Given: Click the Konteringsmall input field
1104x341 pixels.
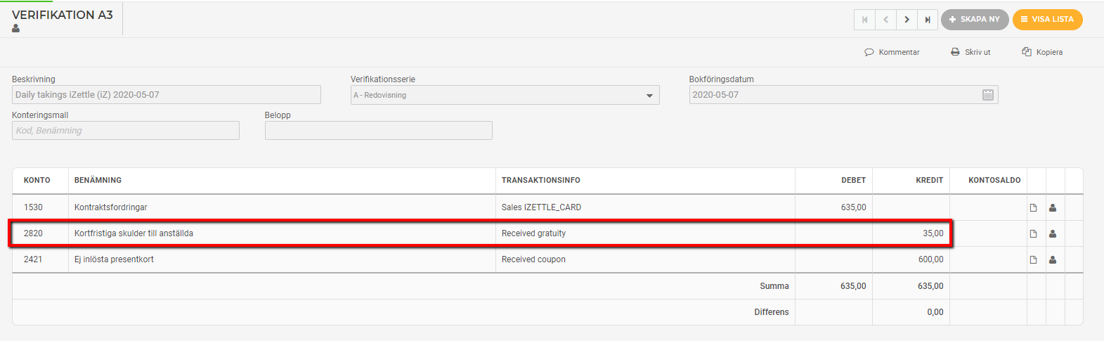Looking at the screenshot, I should [126, 131].
